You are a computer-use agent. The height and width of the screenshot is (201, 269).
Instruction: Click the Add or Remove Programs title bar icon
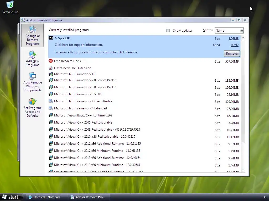(x=23, y=20)
